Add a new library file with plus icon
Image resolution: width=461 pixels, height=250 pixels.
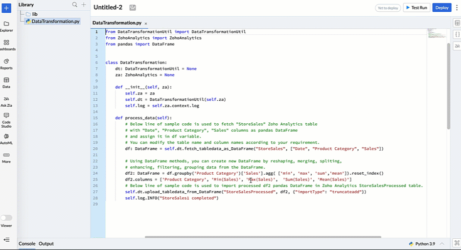point(84,5)
